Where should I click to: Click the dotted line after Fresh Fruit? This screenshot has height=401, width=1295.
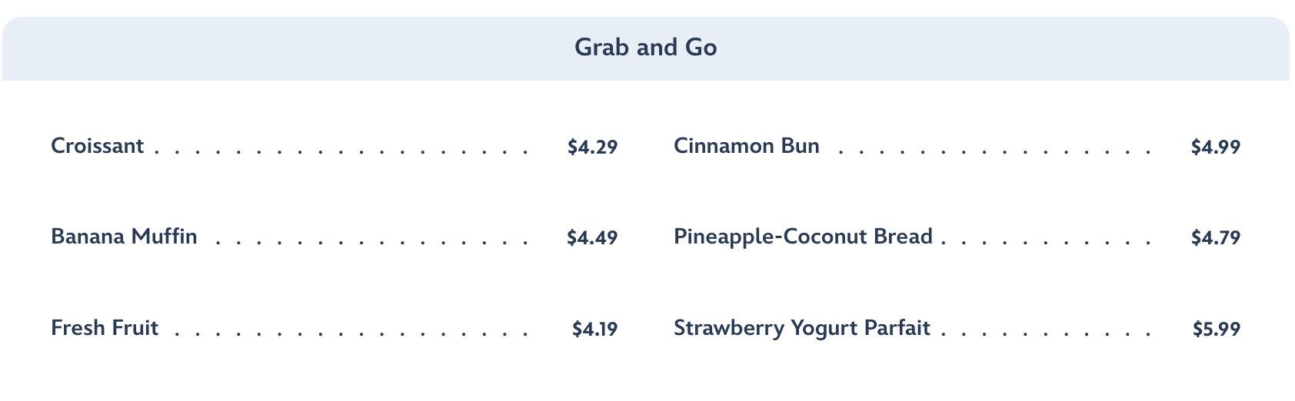(x=351, y=334)
